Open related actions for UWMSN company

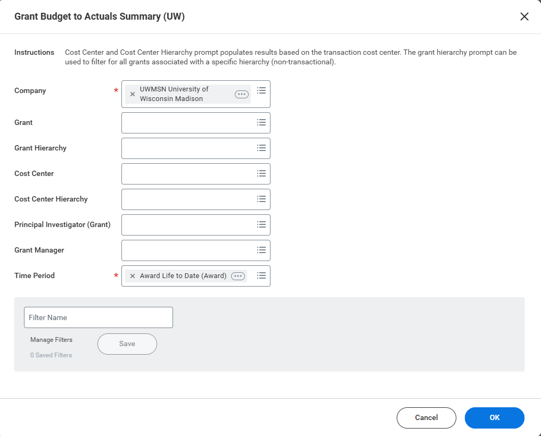click(242, 94)
